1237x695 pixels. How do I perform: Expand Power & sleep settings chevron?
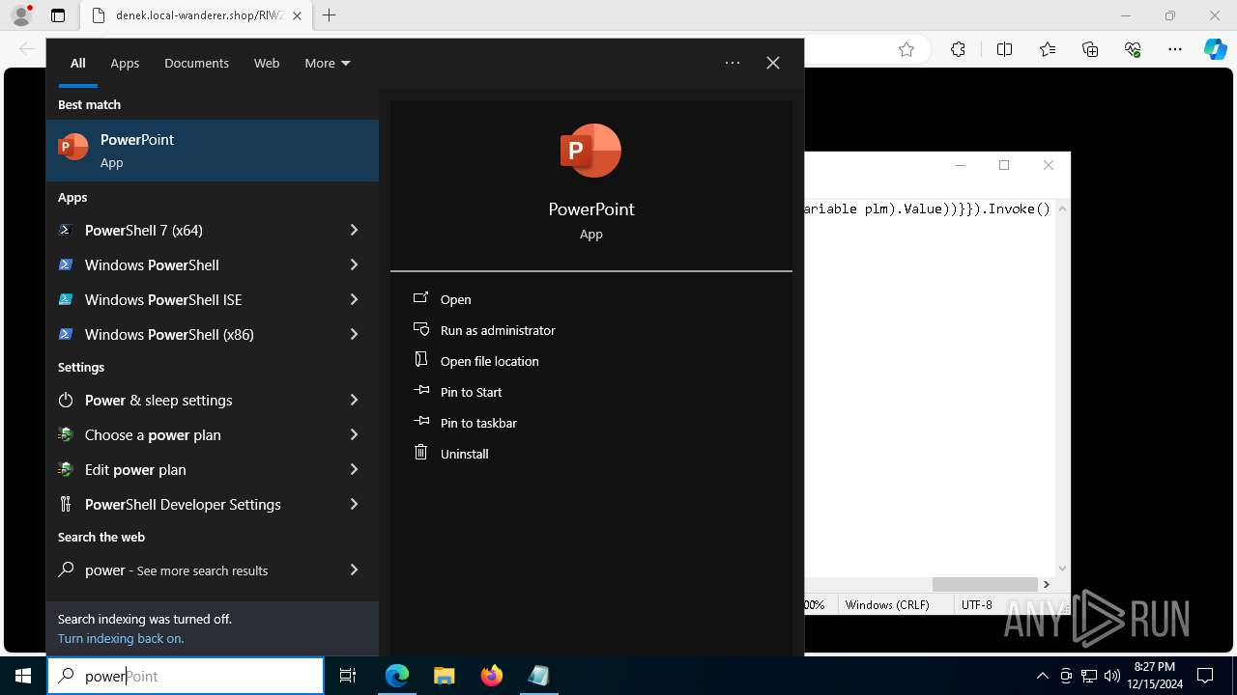tap(354, 400)
